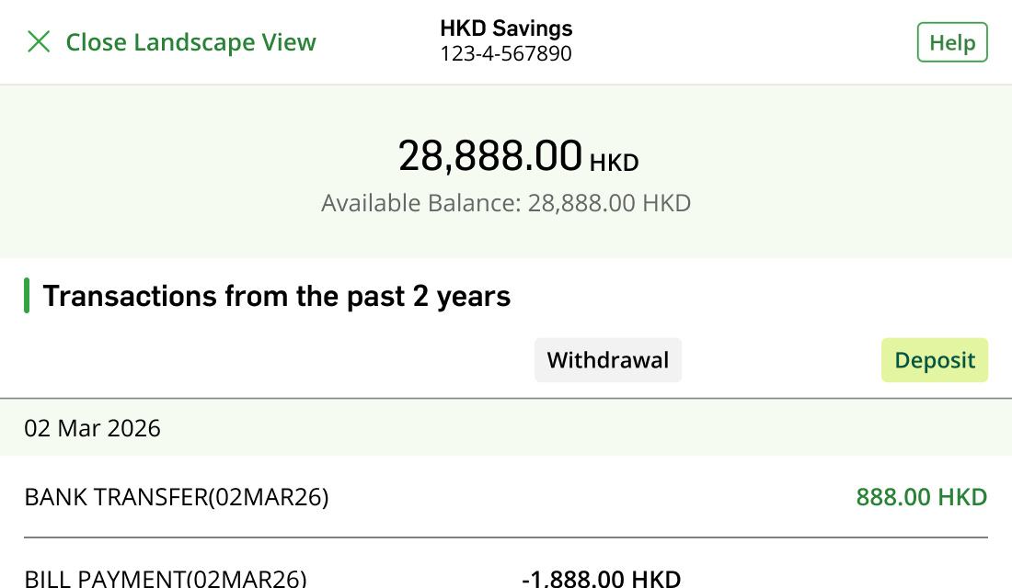Click the green accent bar beside Transactions heading
1012x588 pixels.
[27, 297]
